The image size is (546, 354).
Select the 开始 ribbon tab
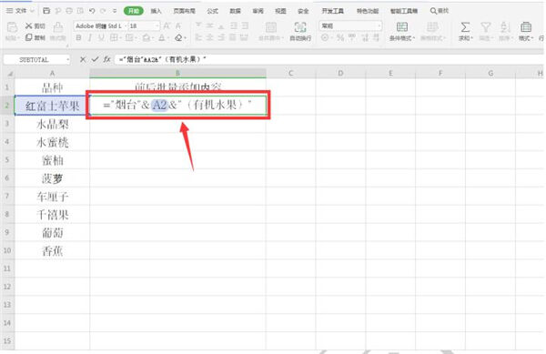point(134,11)
